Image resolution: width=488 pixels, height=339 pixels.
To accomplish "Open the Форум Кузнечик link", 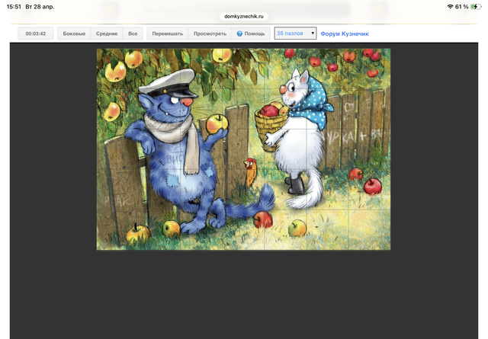I will (345, 34).
